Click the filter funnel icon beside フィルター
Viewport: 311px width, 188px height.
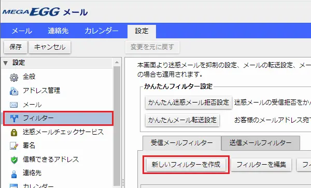(x=14, y=118)
